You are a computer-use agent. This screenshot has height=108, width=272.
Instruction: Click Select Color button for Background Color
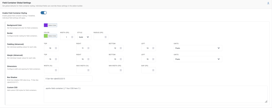pos(52,25)
